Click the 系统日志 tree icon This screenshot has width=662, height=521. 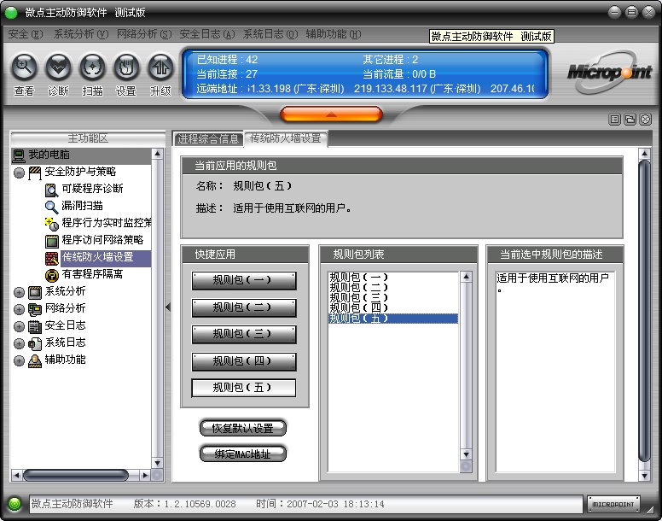click(35, 343)
